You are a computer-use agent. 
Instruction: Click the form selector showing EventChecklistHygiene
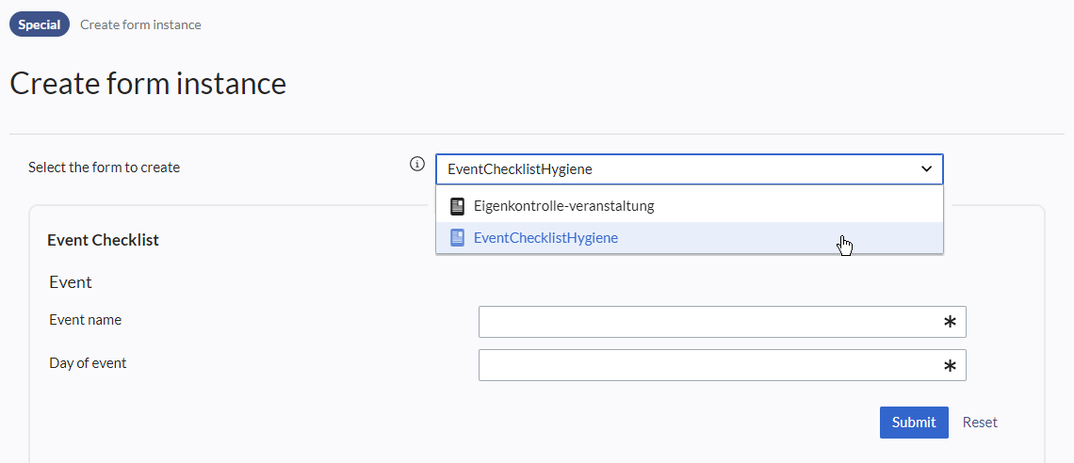689,169
